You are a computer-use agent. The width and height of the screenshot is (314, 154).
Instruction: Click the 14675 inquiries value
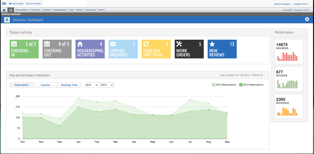(x=282, y=45)
